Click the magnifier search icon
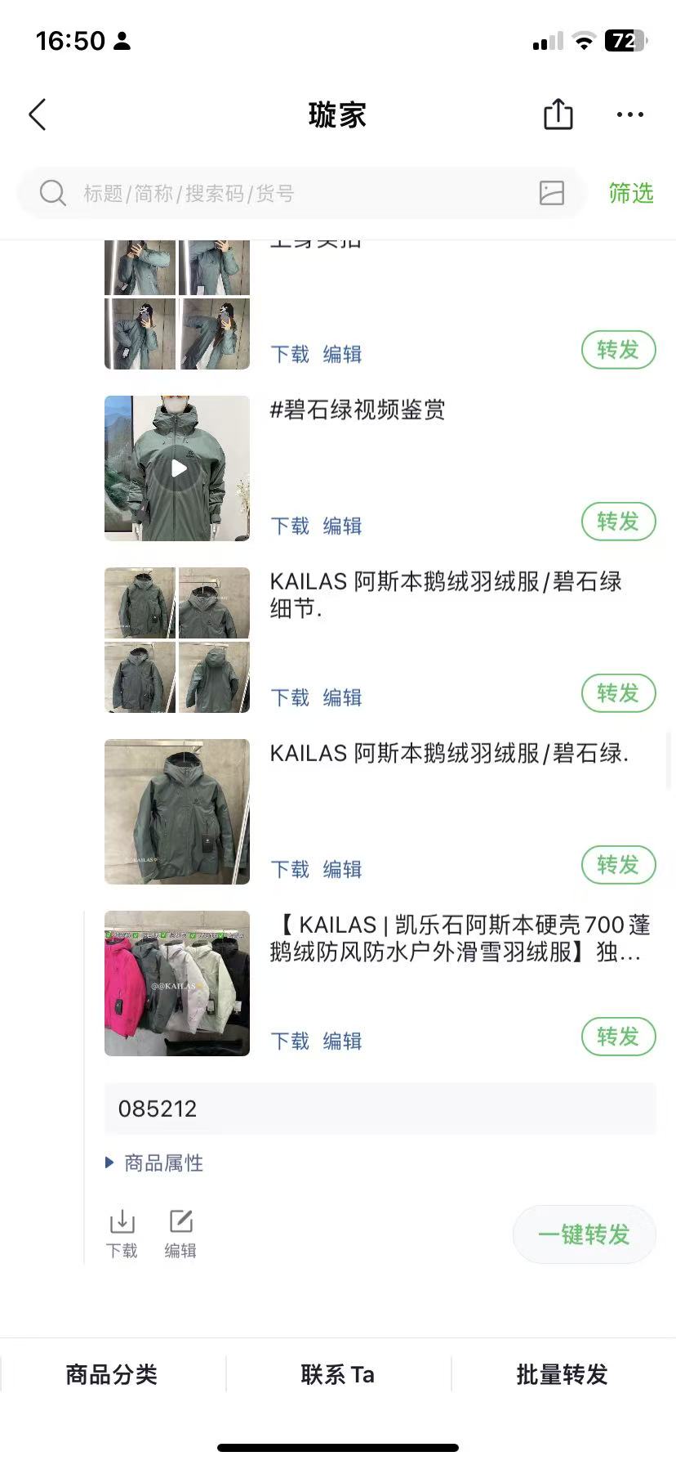The width and height of the screenshot is (676, 1465). click(52, 193)
